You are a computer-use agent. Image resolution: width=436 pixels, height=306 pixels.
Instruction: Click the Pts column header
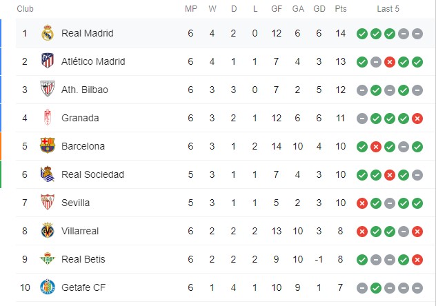tap(341, 9)
